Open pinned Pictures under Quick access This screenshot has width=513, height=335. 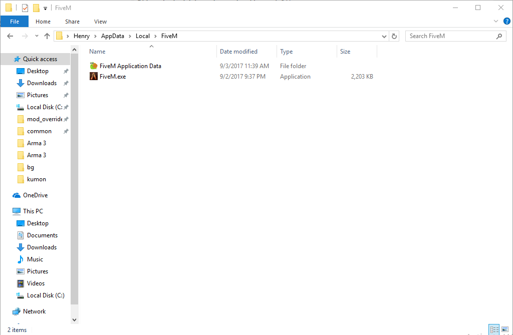(37, 95)
